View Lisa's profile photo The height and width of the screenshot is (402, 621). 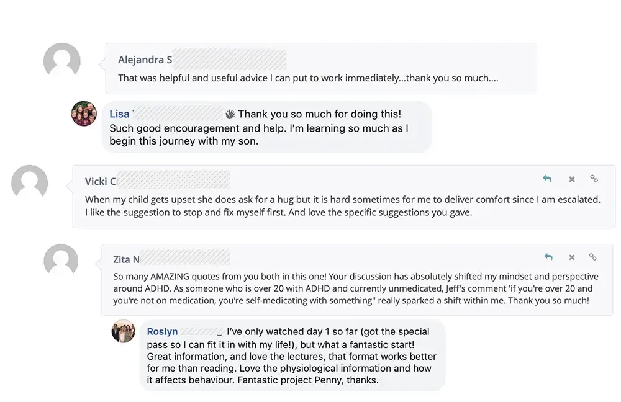[84, 114]
